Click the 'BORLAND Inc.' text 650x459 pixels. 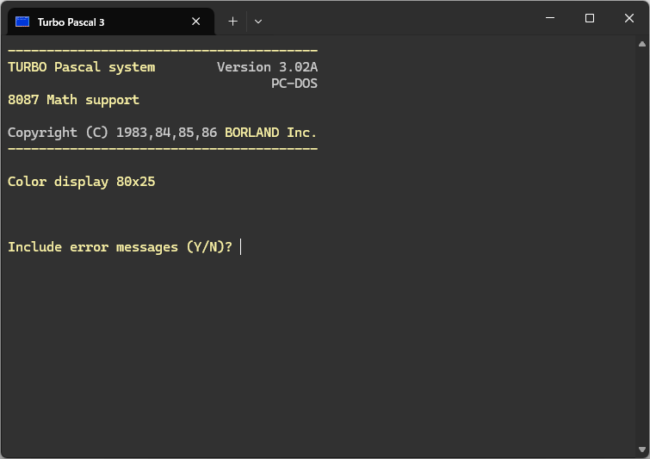[x=270, y=133]
